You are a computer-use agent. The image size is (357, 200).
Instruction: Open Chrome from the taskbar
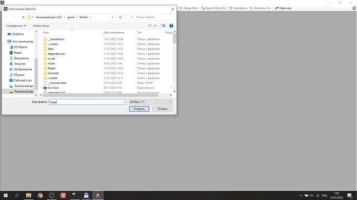(40, 195)
